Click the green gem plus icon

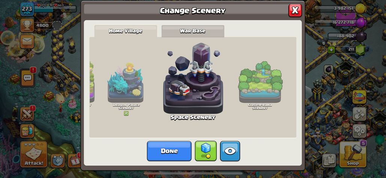331,49
